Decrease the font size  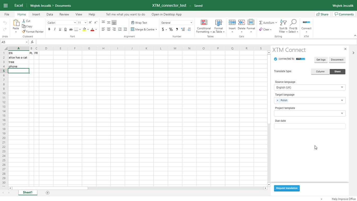(96, 23)
